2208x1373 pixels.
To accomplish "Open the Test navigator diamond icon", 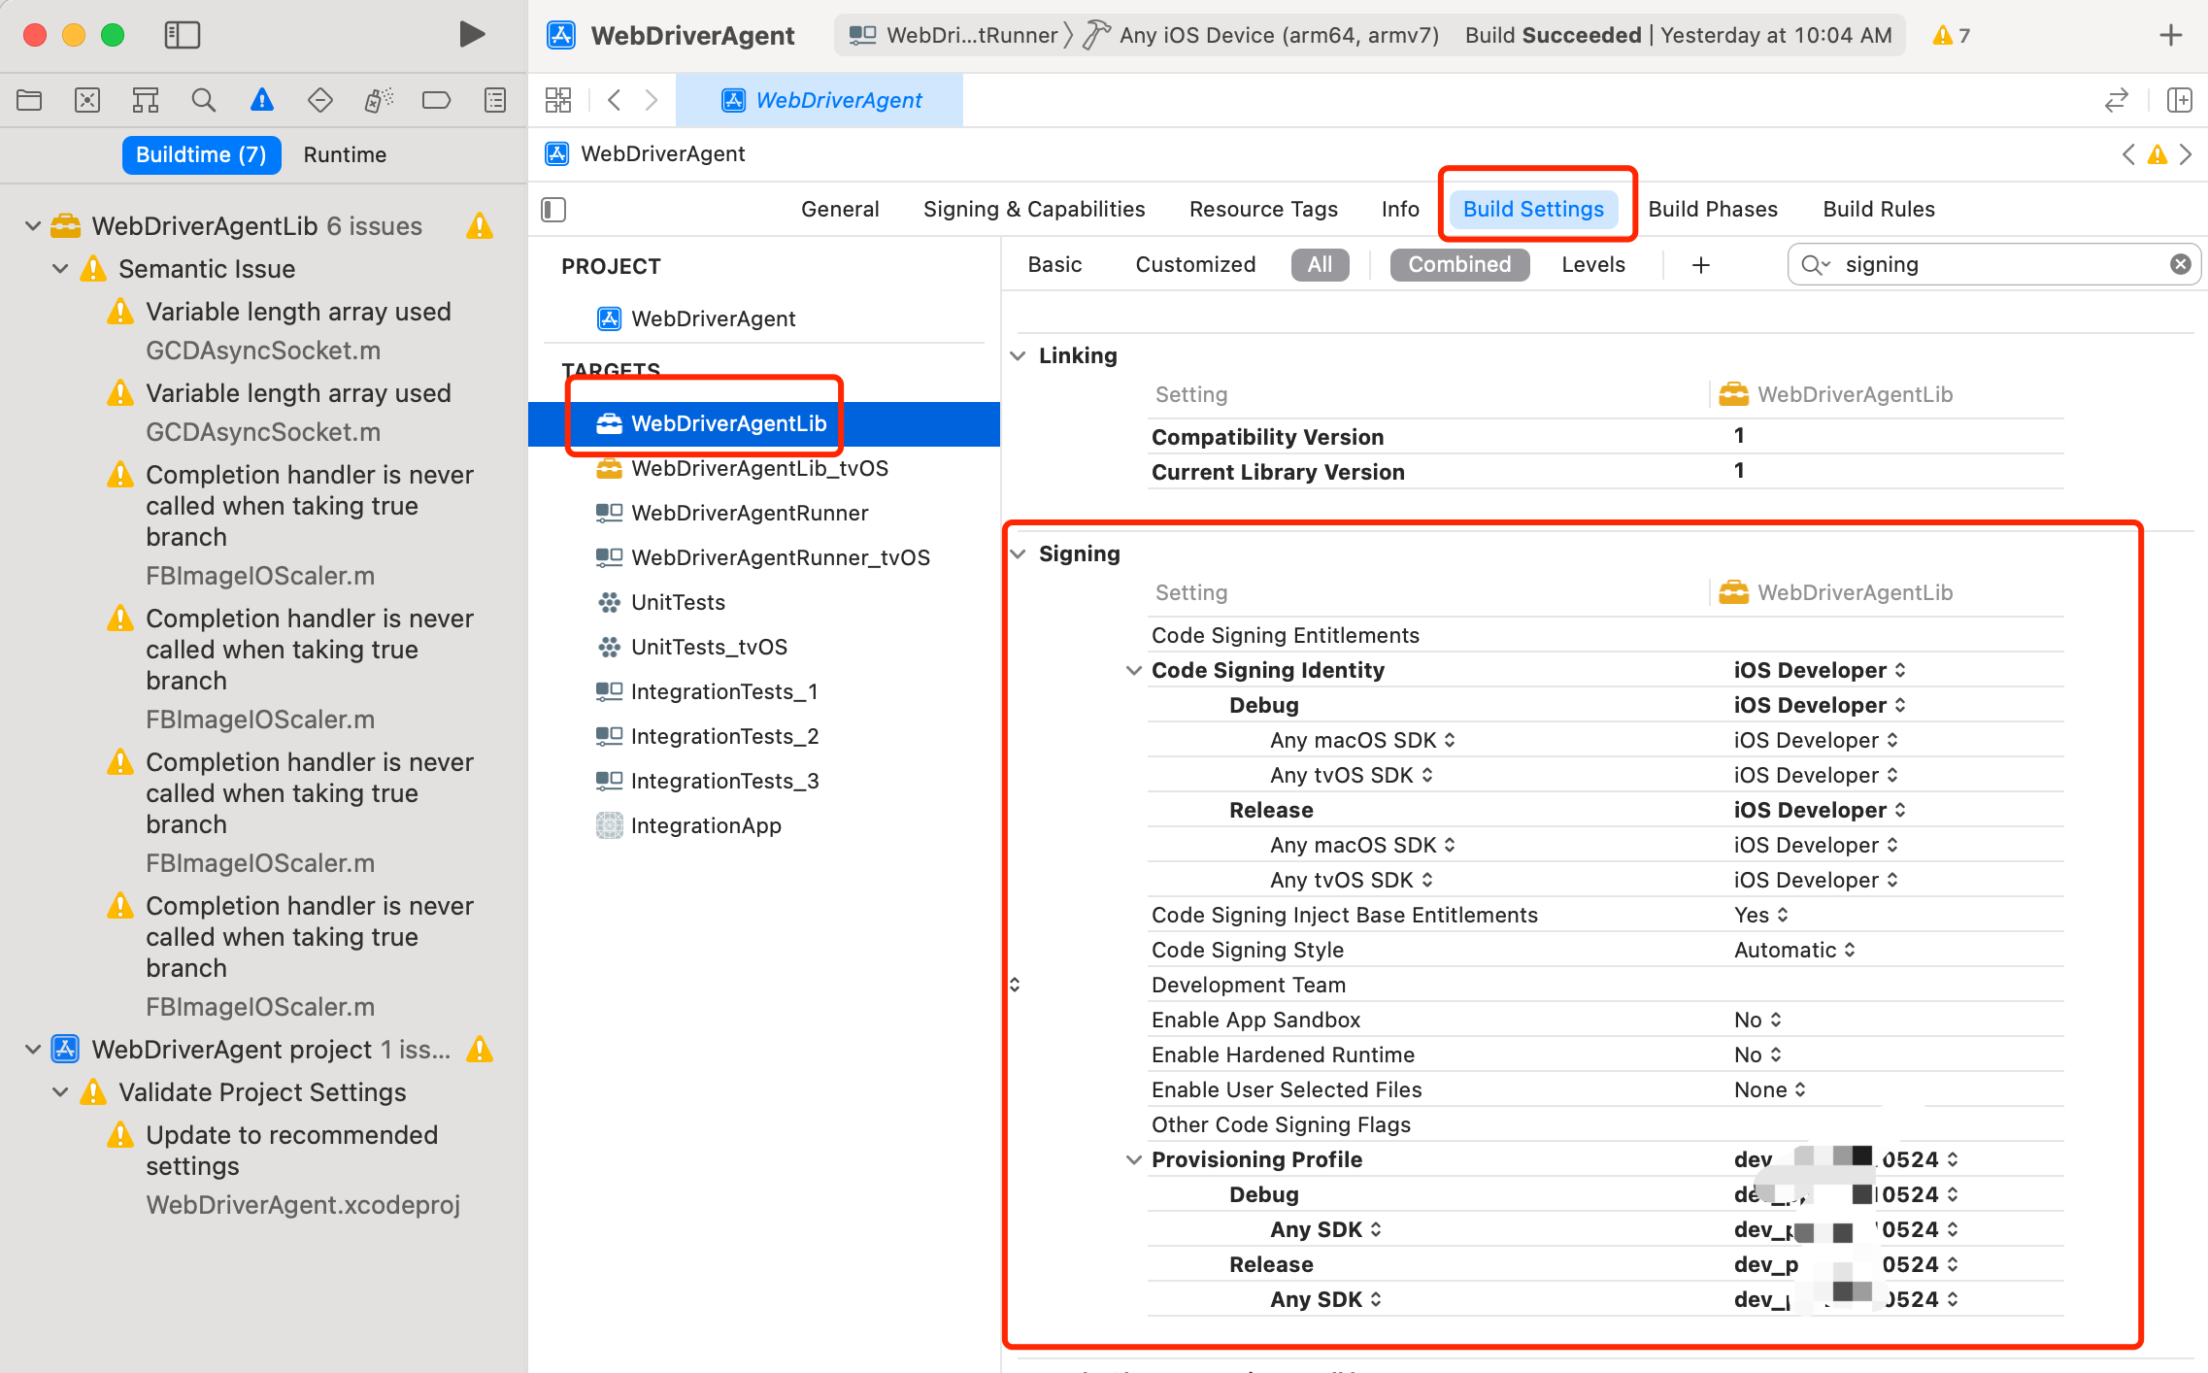I will pos(319,100).
